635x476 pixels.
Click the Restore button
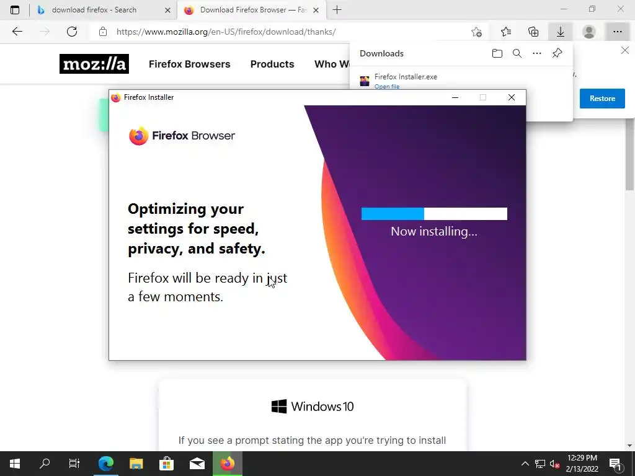(602, 99)
